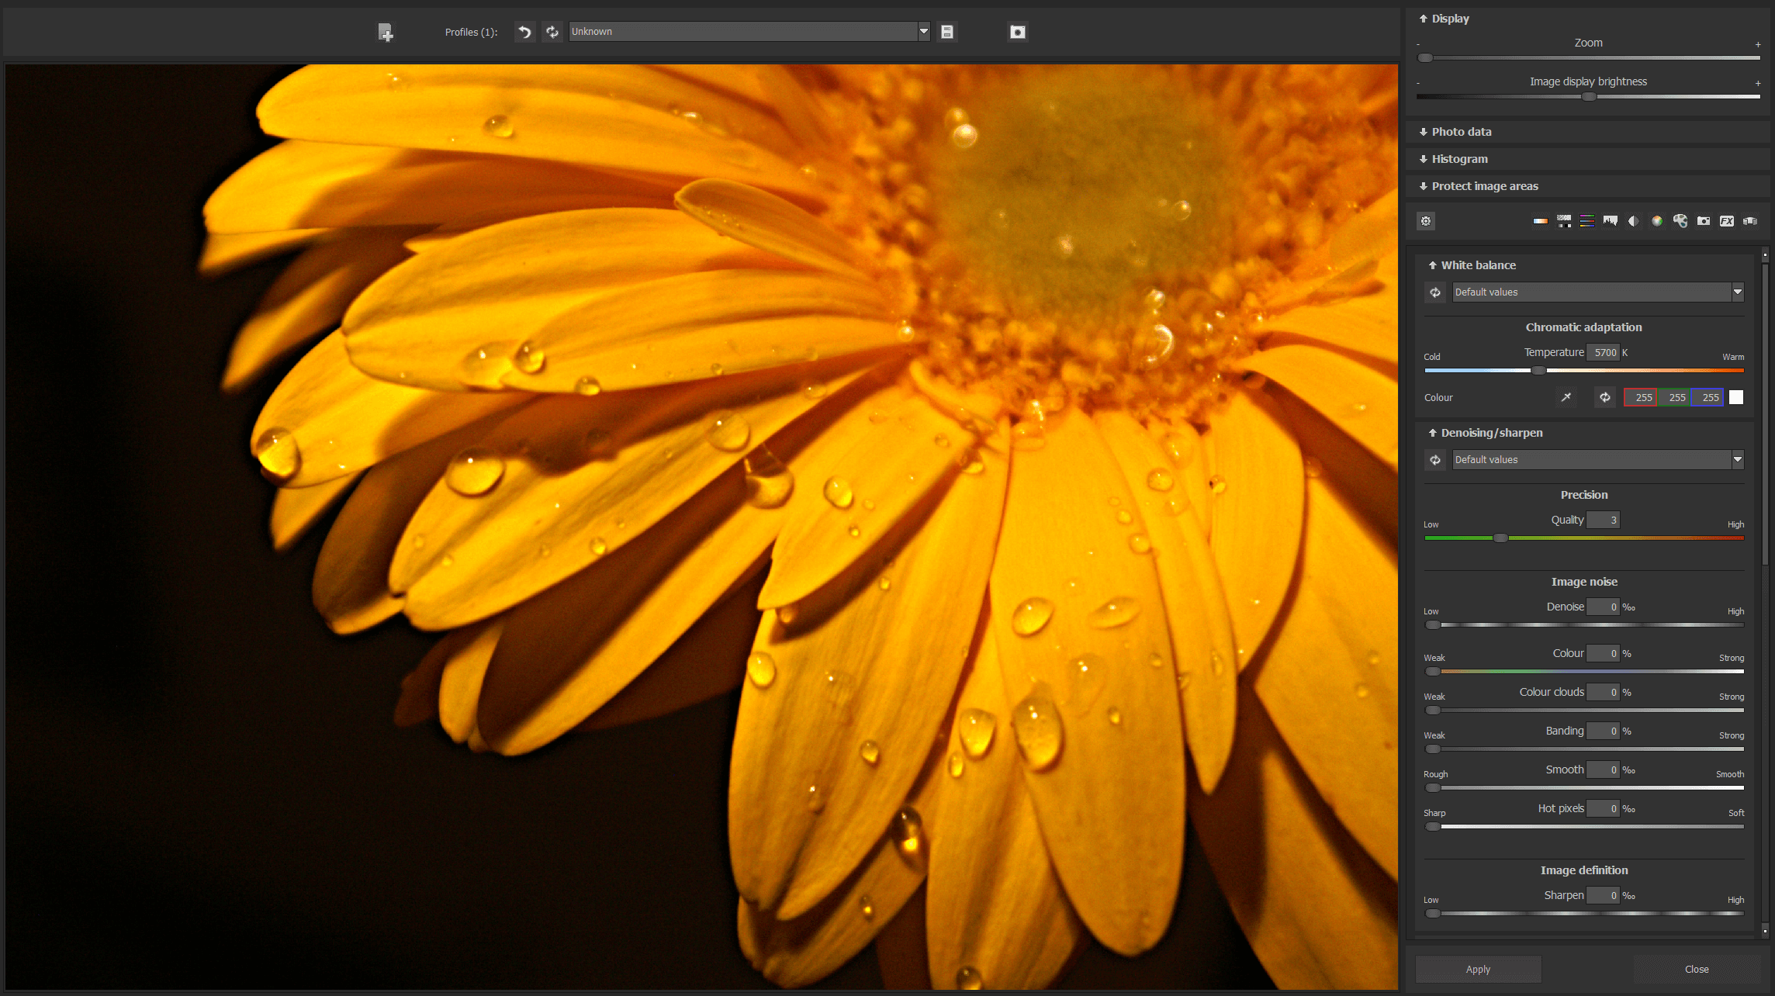Click the Apply button

(x=1478, y=970)
